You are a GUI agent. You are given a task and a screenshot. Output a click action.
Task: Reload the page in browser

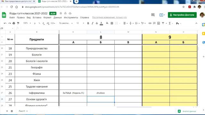tap(12, 7)
